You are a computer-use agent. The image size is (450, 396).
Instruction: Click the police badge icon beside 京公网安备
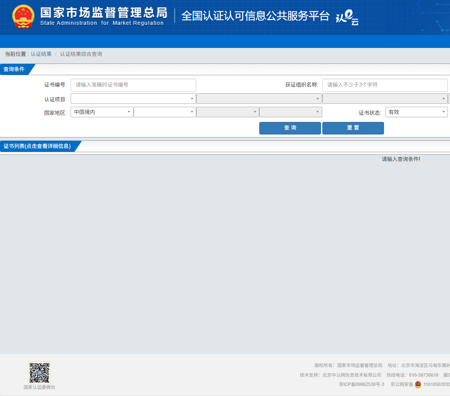[418, 384]
